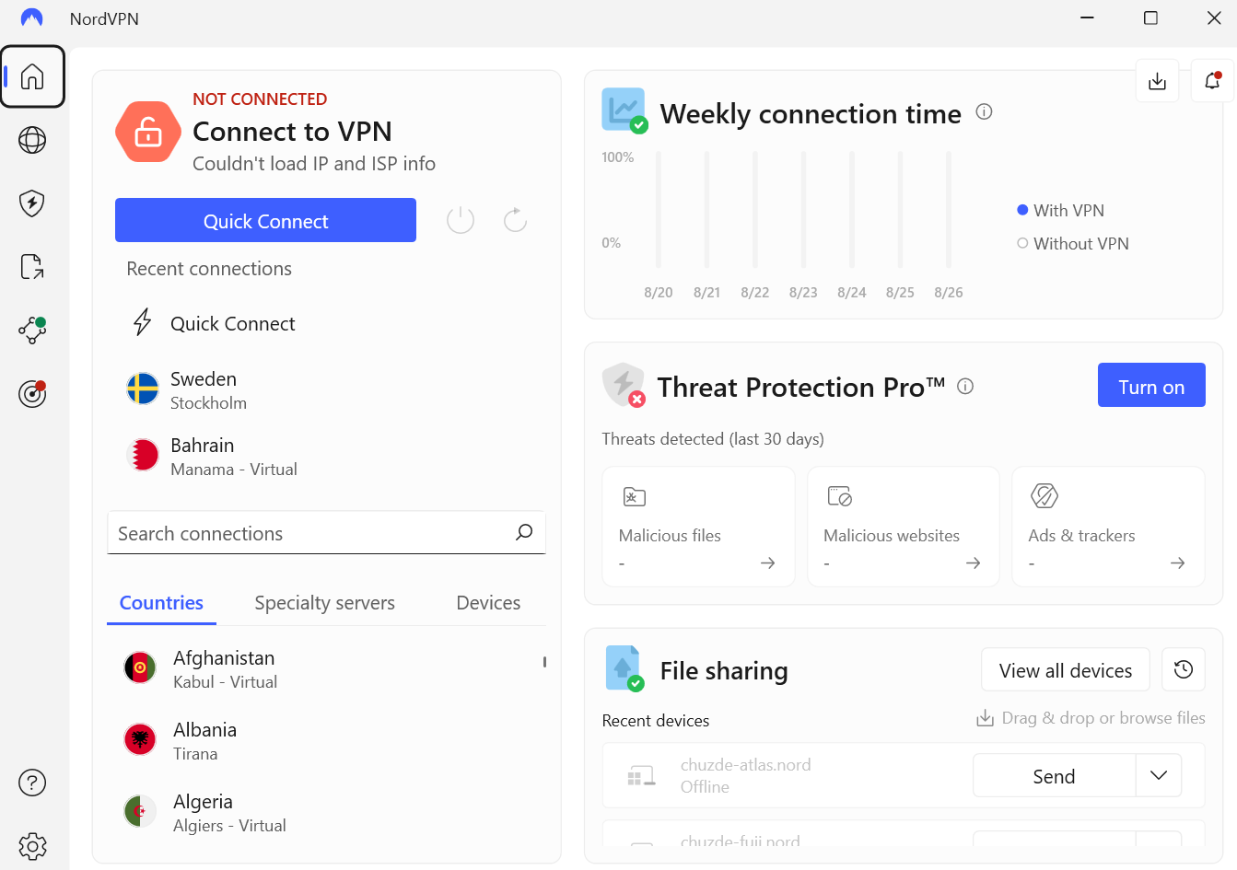This screenshot has width=1237, height=870.
Task: Click Malicious files arrow
Action: click(x=767, y=563)
